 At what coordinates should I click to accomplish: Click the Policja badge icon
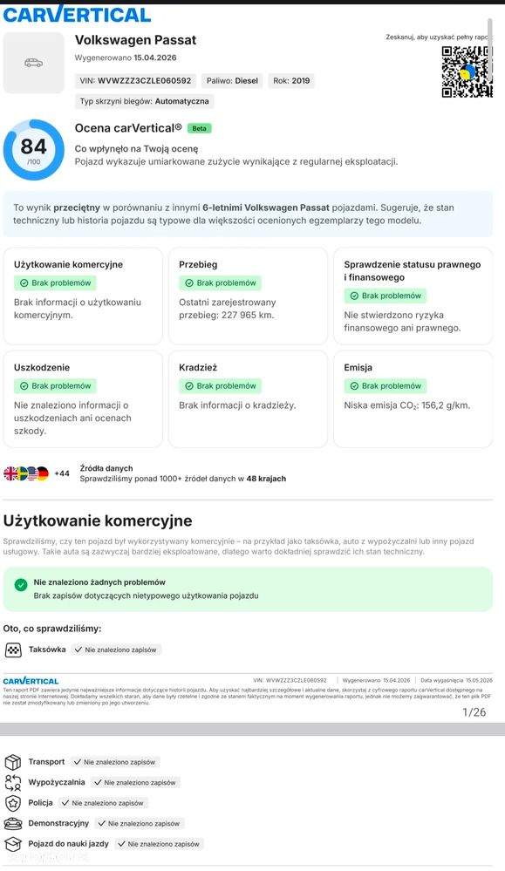click(x=13, y=803)
